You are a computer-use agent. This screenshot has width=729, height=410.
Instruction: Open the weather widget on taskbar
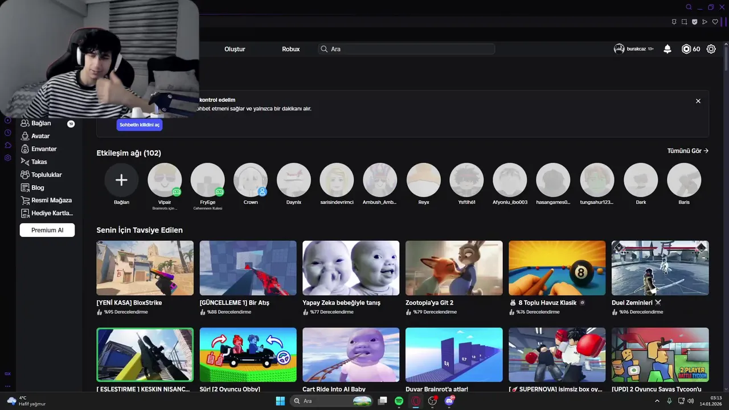26,401
